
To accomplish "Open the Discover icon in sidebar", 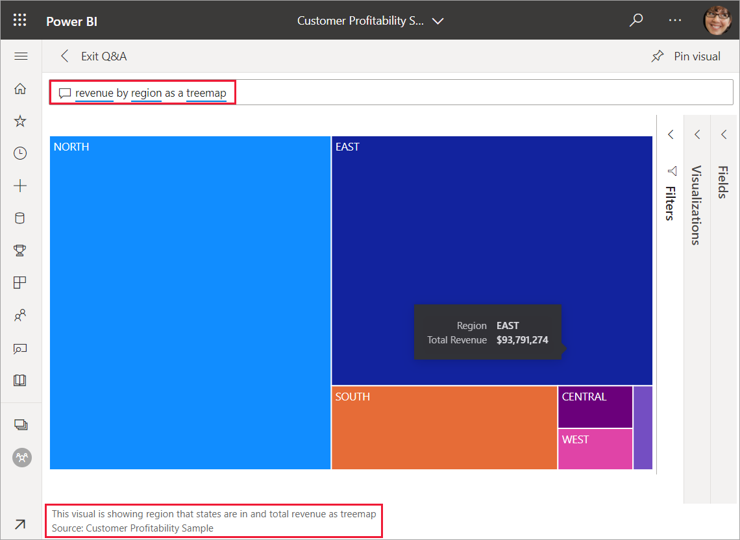I will (x=20, y=349).
